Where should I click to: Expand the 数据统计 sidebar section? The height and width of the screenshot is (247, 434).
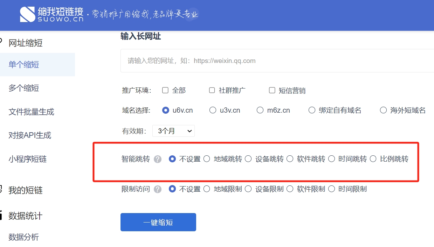pos(26,216)
